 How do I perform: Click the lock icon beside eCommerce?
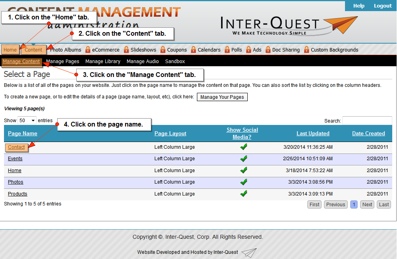click(88, 50)
